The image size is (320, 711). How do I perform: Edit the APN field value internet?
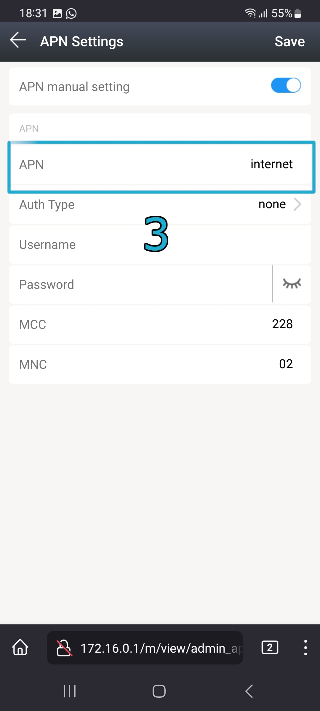pyautogui.click(x=271, y=164)
